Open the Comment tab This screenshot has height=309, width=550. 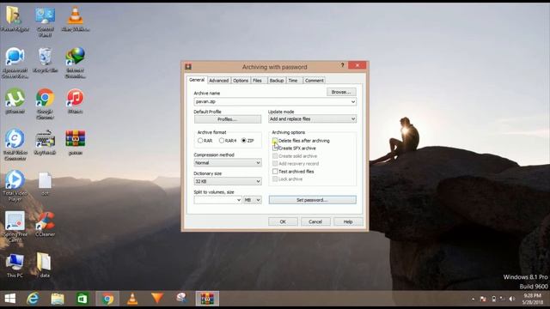315,81
